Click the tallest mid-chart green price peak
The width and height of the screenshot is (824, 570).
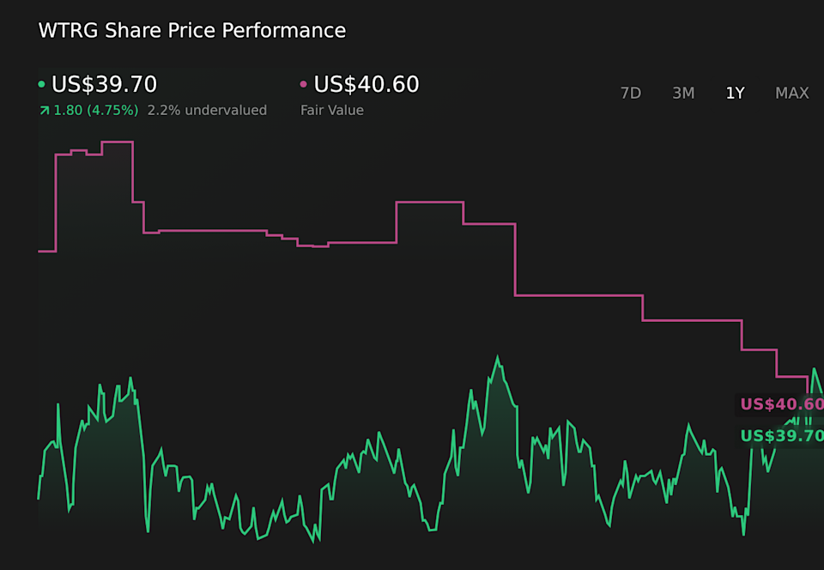coord(498,359)
